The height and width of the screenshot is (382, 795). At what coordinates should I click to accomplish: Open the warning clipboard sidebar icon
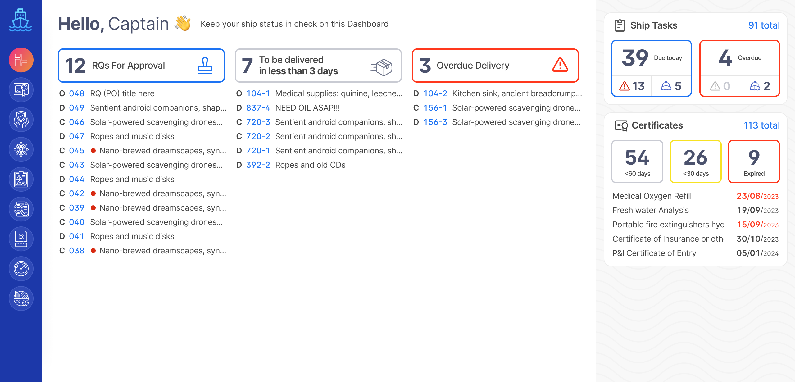click(x=21, y=179)
